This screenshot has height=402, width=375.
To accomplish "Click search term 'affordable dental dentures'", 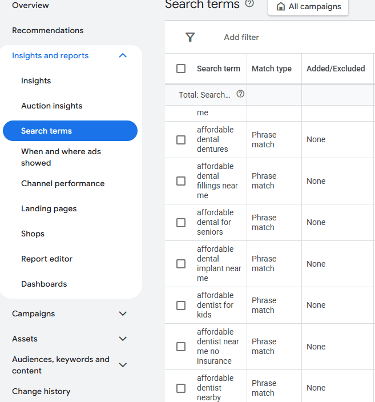I will point(215,139).
